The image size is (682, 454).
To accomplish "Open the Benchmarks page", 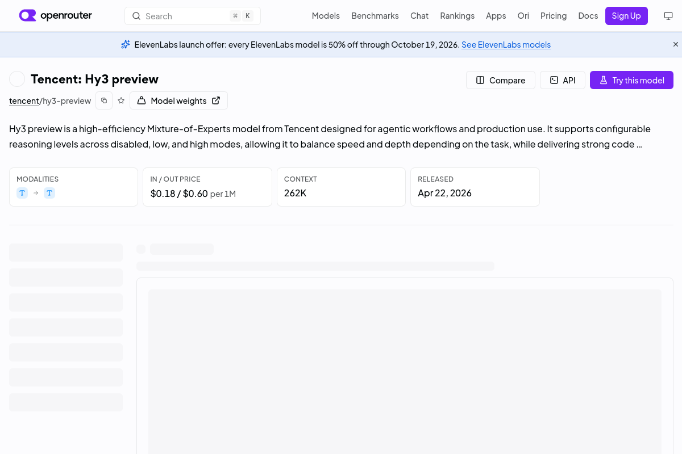I will point(375,16).
